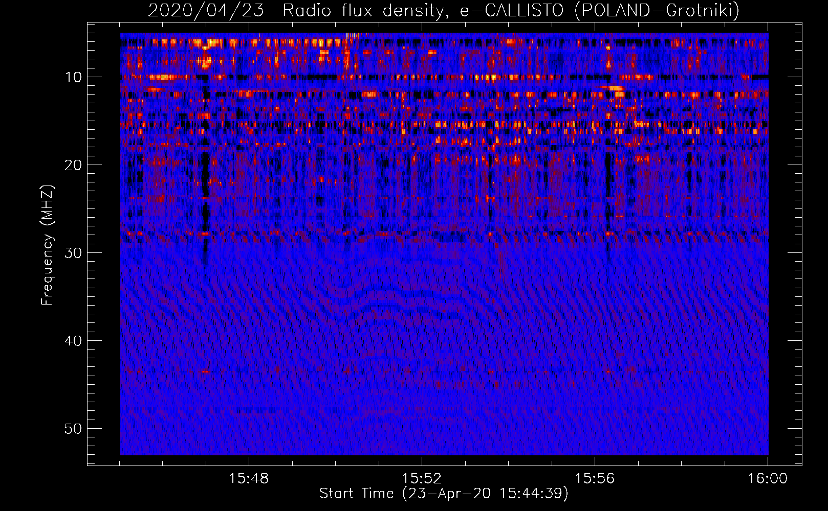Click the plot title mentioning e-CALLISTO POLAND-Grotniki
The width and height of the screenshot is (828, 511).
click(444, 10)
